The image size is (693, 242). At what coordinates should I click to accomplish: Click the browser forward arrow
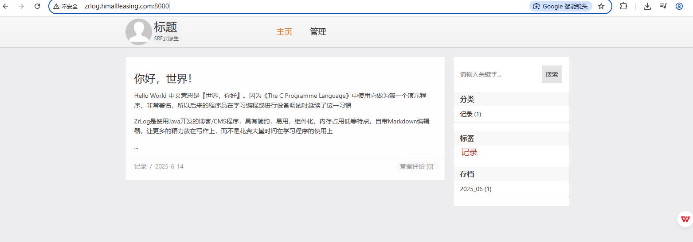pyautogui.click(x=21, y=6)
